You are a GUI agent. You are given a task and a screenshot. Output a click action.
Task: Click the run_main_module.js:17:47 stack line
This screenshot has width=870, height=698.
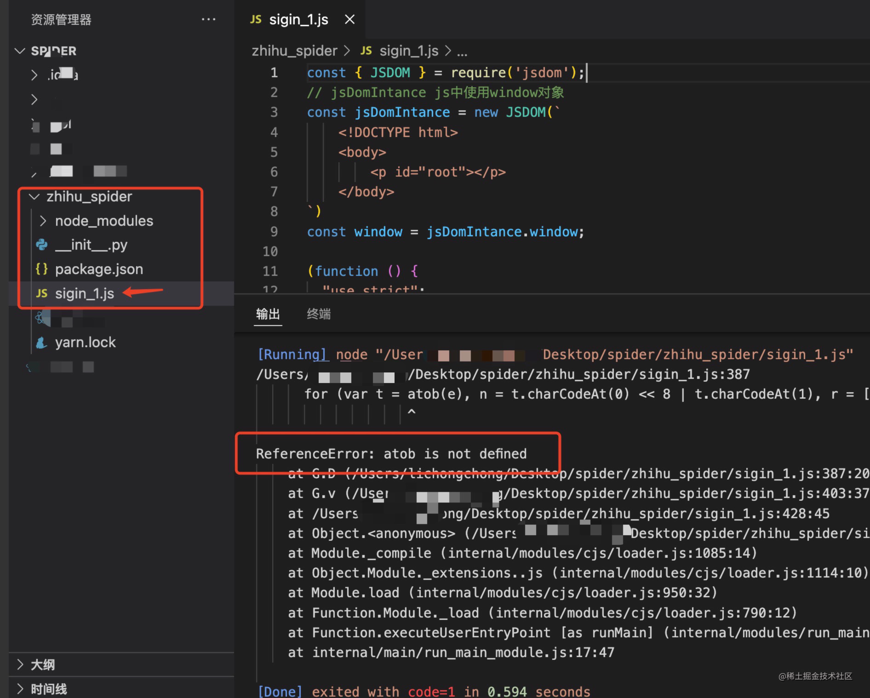pyautogui.click(x=451, y=652)
